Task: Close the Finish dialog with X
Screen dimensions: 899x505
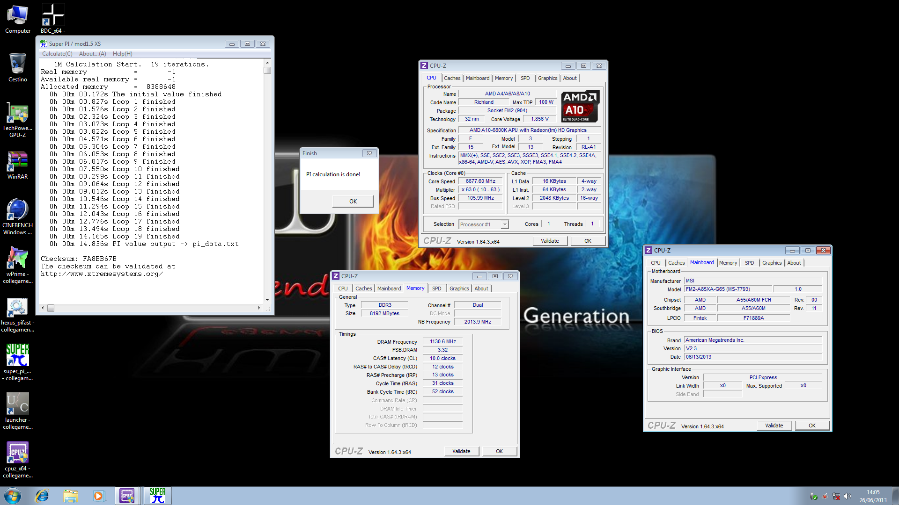Action: [369, 153]
